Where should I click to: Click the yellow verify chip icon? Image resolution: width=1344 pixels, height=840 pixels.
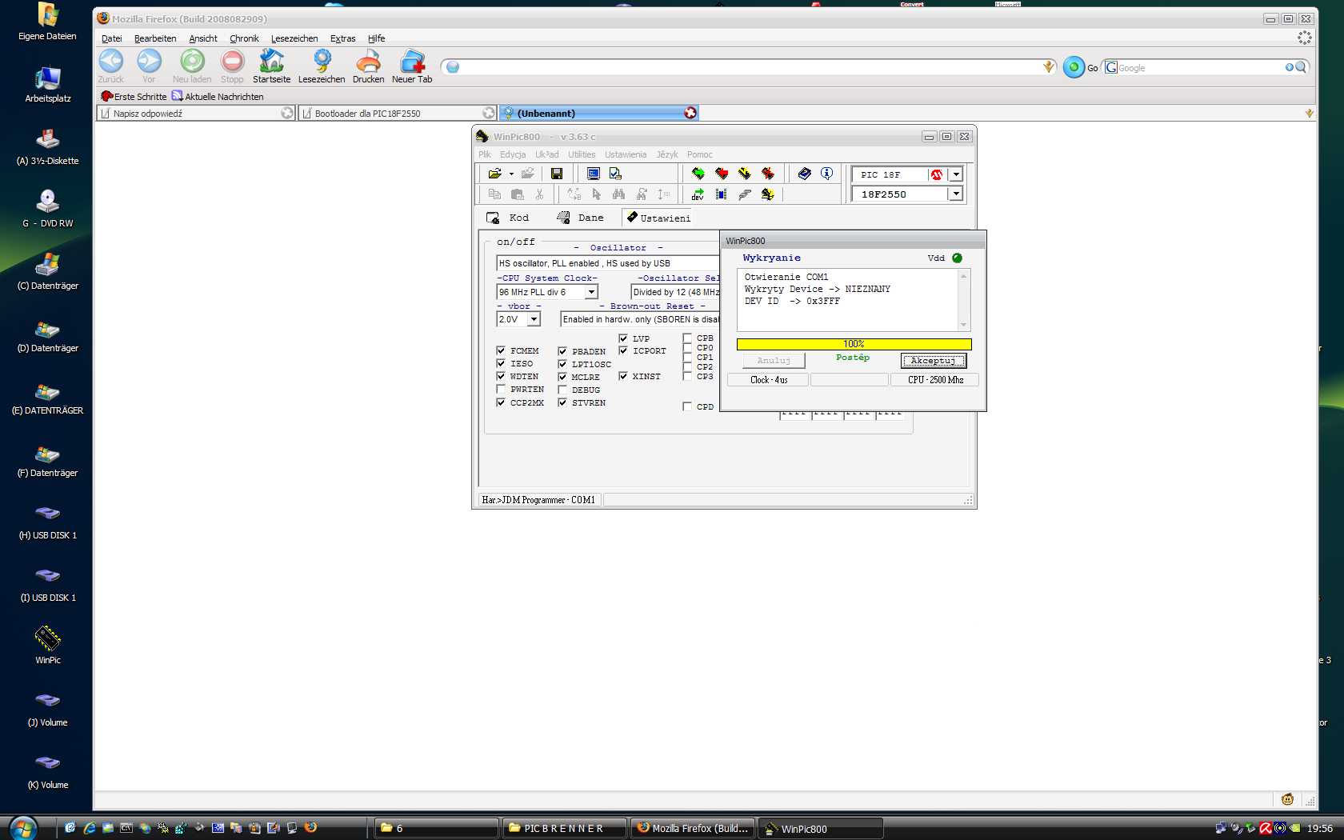745,174
